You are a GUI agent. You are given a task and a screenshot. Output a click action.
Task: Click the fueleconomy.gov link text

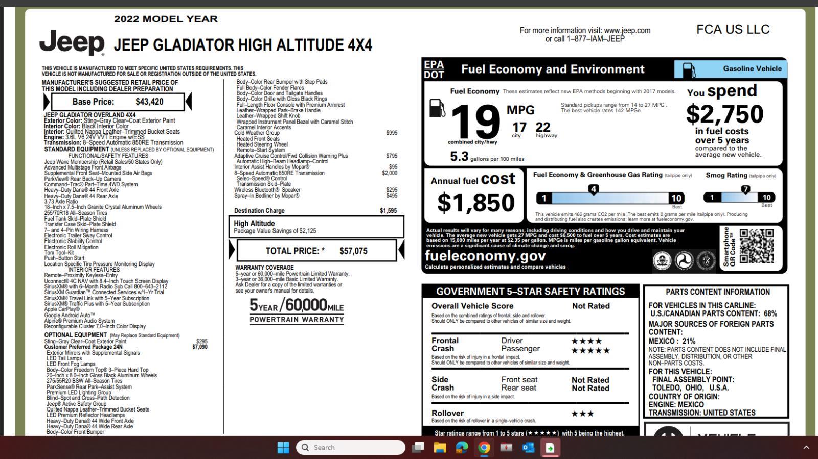point(485,256)
